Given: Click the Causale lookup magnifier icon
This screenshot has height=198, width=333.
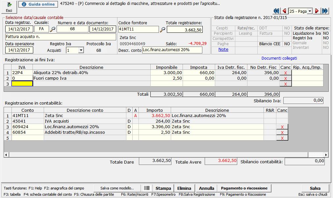Looking at the screenshot, I should pyautogui.click(x=53, y=30).
